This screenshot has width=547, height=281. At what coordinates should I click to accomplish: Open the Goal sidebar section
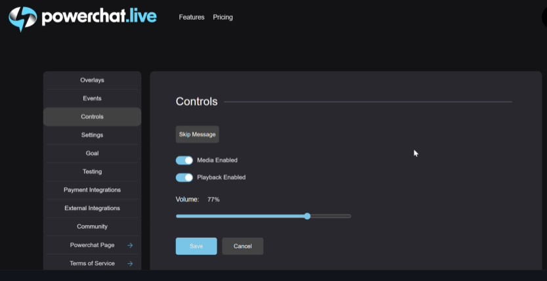tap(92, 153)
